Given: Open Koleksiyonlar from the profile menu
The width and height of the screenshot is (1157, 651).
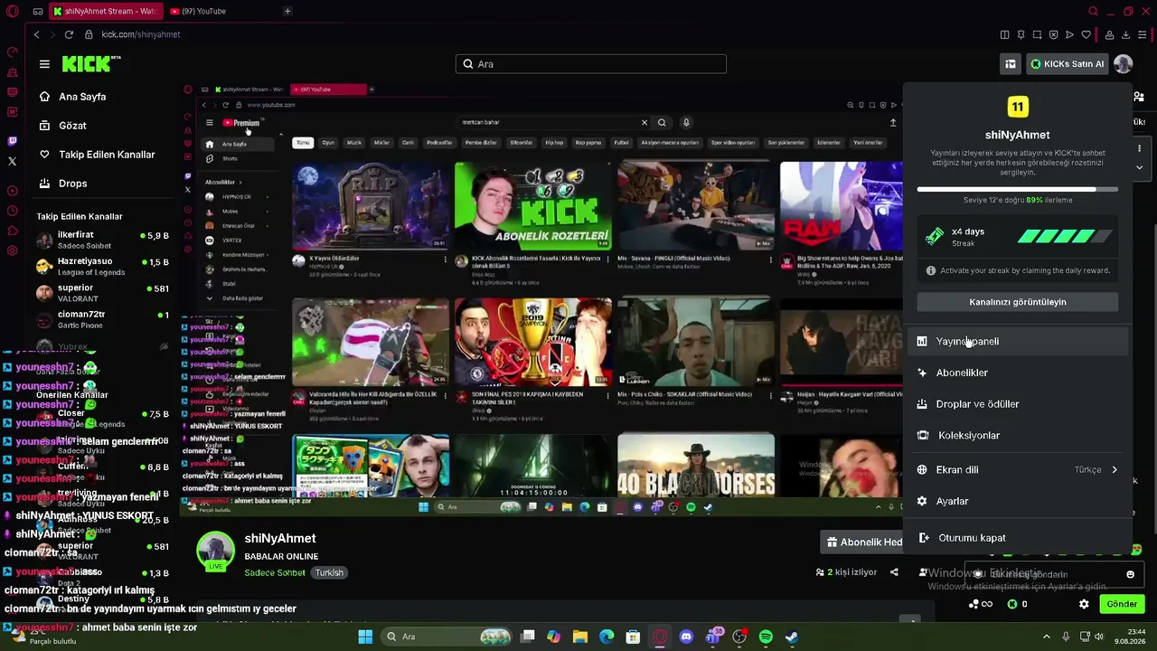Looking at the screenshot, I should 1018,436.
